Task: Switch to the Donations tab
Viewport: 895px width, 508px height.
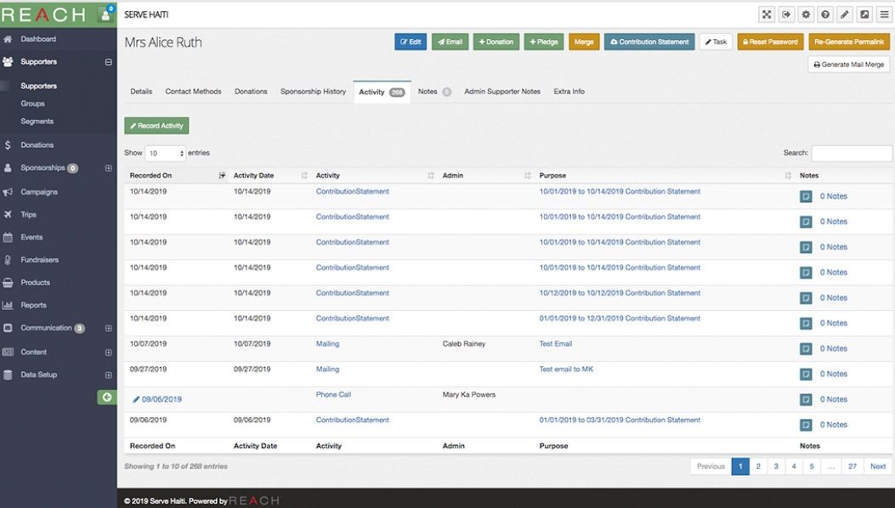Action: 251,92
